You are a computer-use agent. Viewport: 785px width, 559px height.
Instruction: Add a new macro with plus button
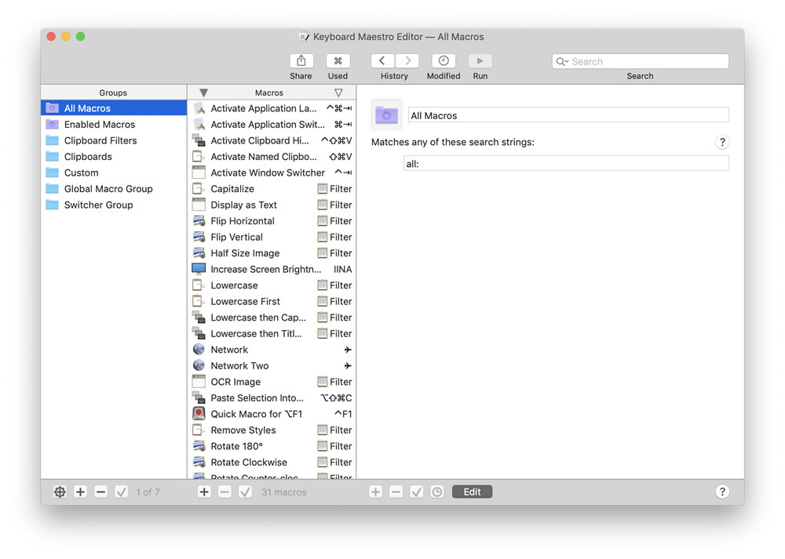204,492
